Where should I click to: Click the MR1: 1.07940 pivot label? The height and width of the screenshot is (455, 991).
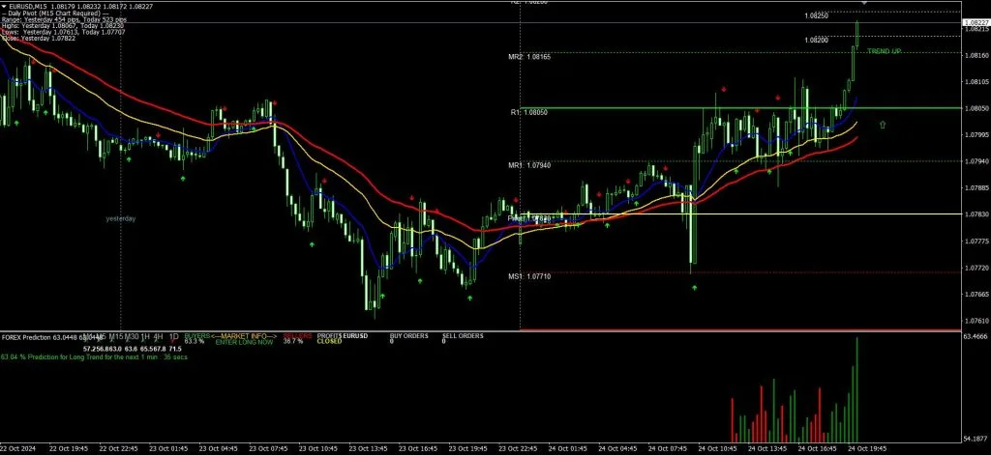pyautogui.click(x=529, y=165)
